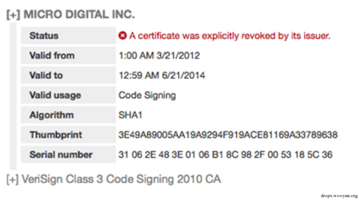This screenshot has height=200, width=359.
Task: Collapse the MICRO DIGITAL INC. section
Action: 13,15
